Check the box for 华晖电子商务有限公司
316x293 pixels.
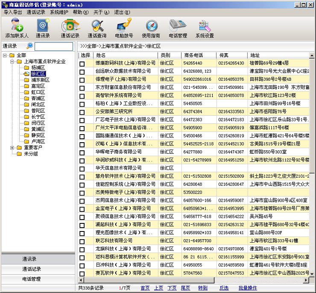click(x=82, y=152)
